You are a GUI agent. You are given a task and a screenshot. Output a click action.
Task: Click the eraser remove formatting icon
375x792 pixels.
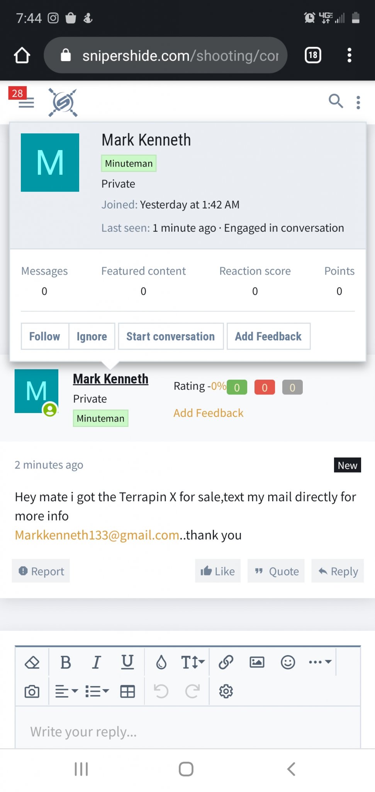(32, 662)
